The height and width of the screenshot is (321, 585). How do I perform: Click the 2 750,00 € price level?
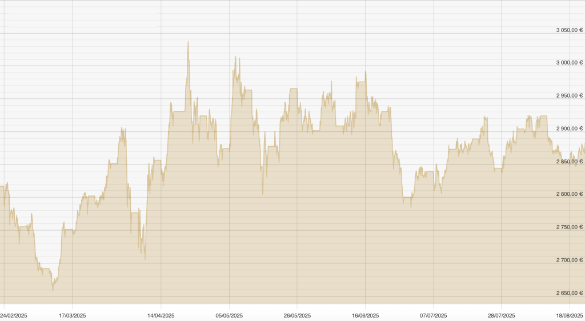569,227
